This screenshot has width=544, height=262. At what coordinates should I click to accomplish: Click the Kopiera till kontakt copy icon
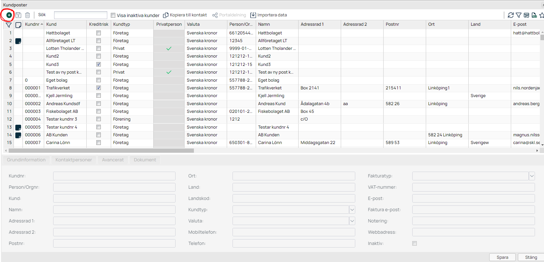coord(166,15)
